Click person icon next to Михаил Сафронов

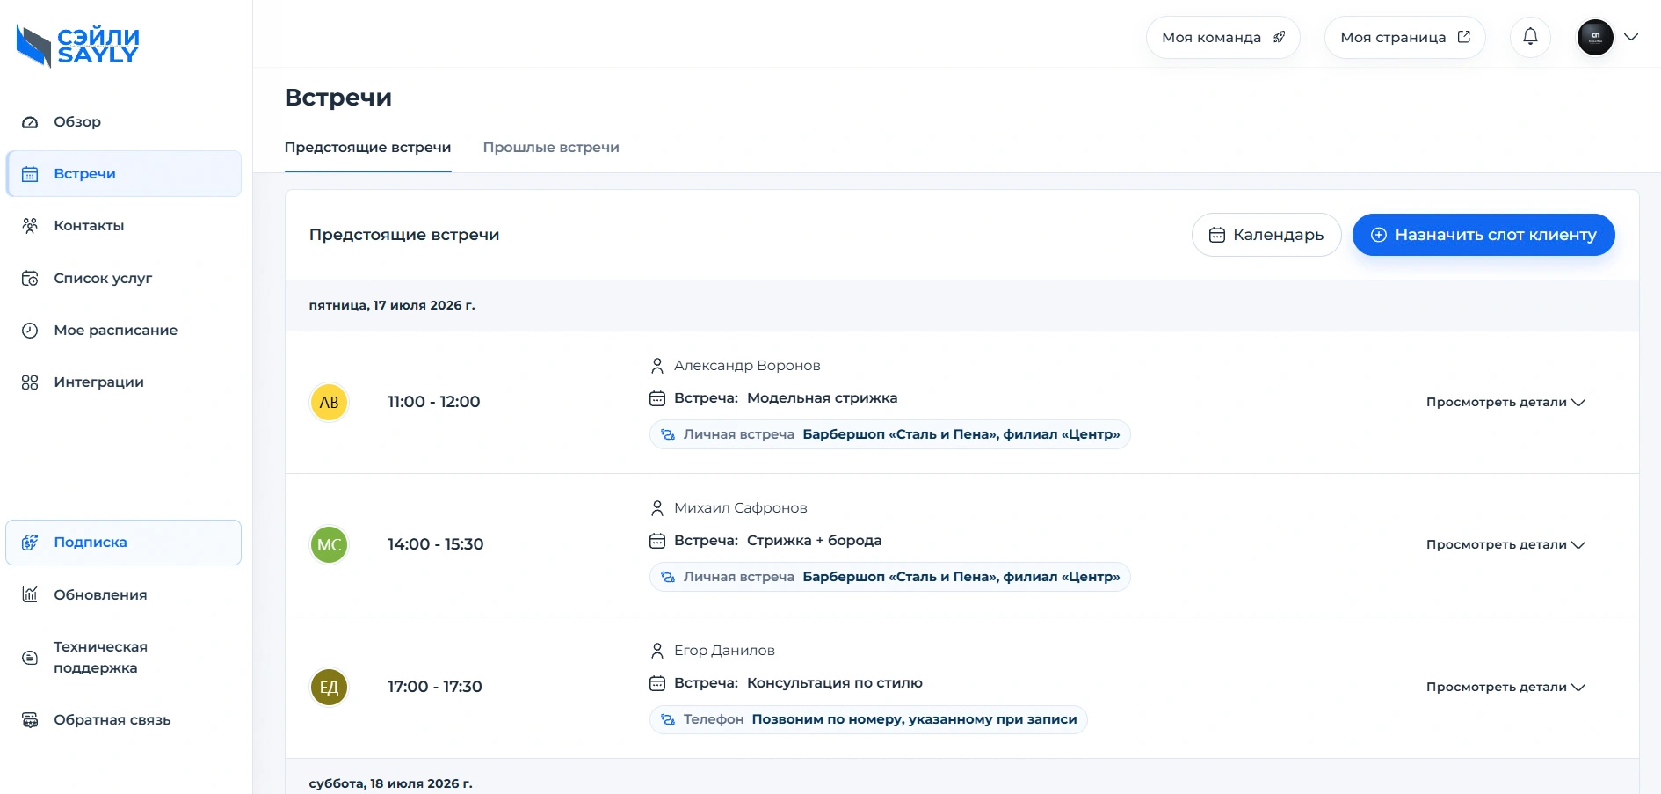pyautogui.click(x=657, y=508)
